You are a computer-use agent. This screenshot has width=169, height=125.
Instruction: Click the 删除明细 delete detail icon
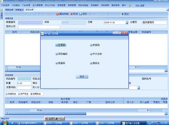pos(57,14)
